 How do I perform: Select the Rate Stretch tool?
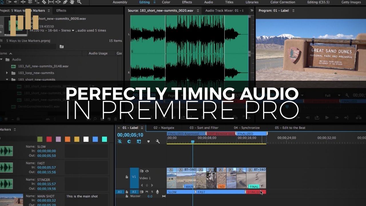pyautogui.click(x=37, y=2)
